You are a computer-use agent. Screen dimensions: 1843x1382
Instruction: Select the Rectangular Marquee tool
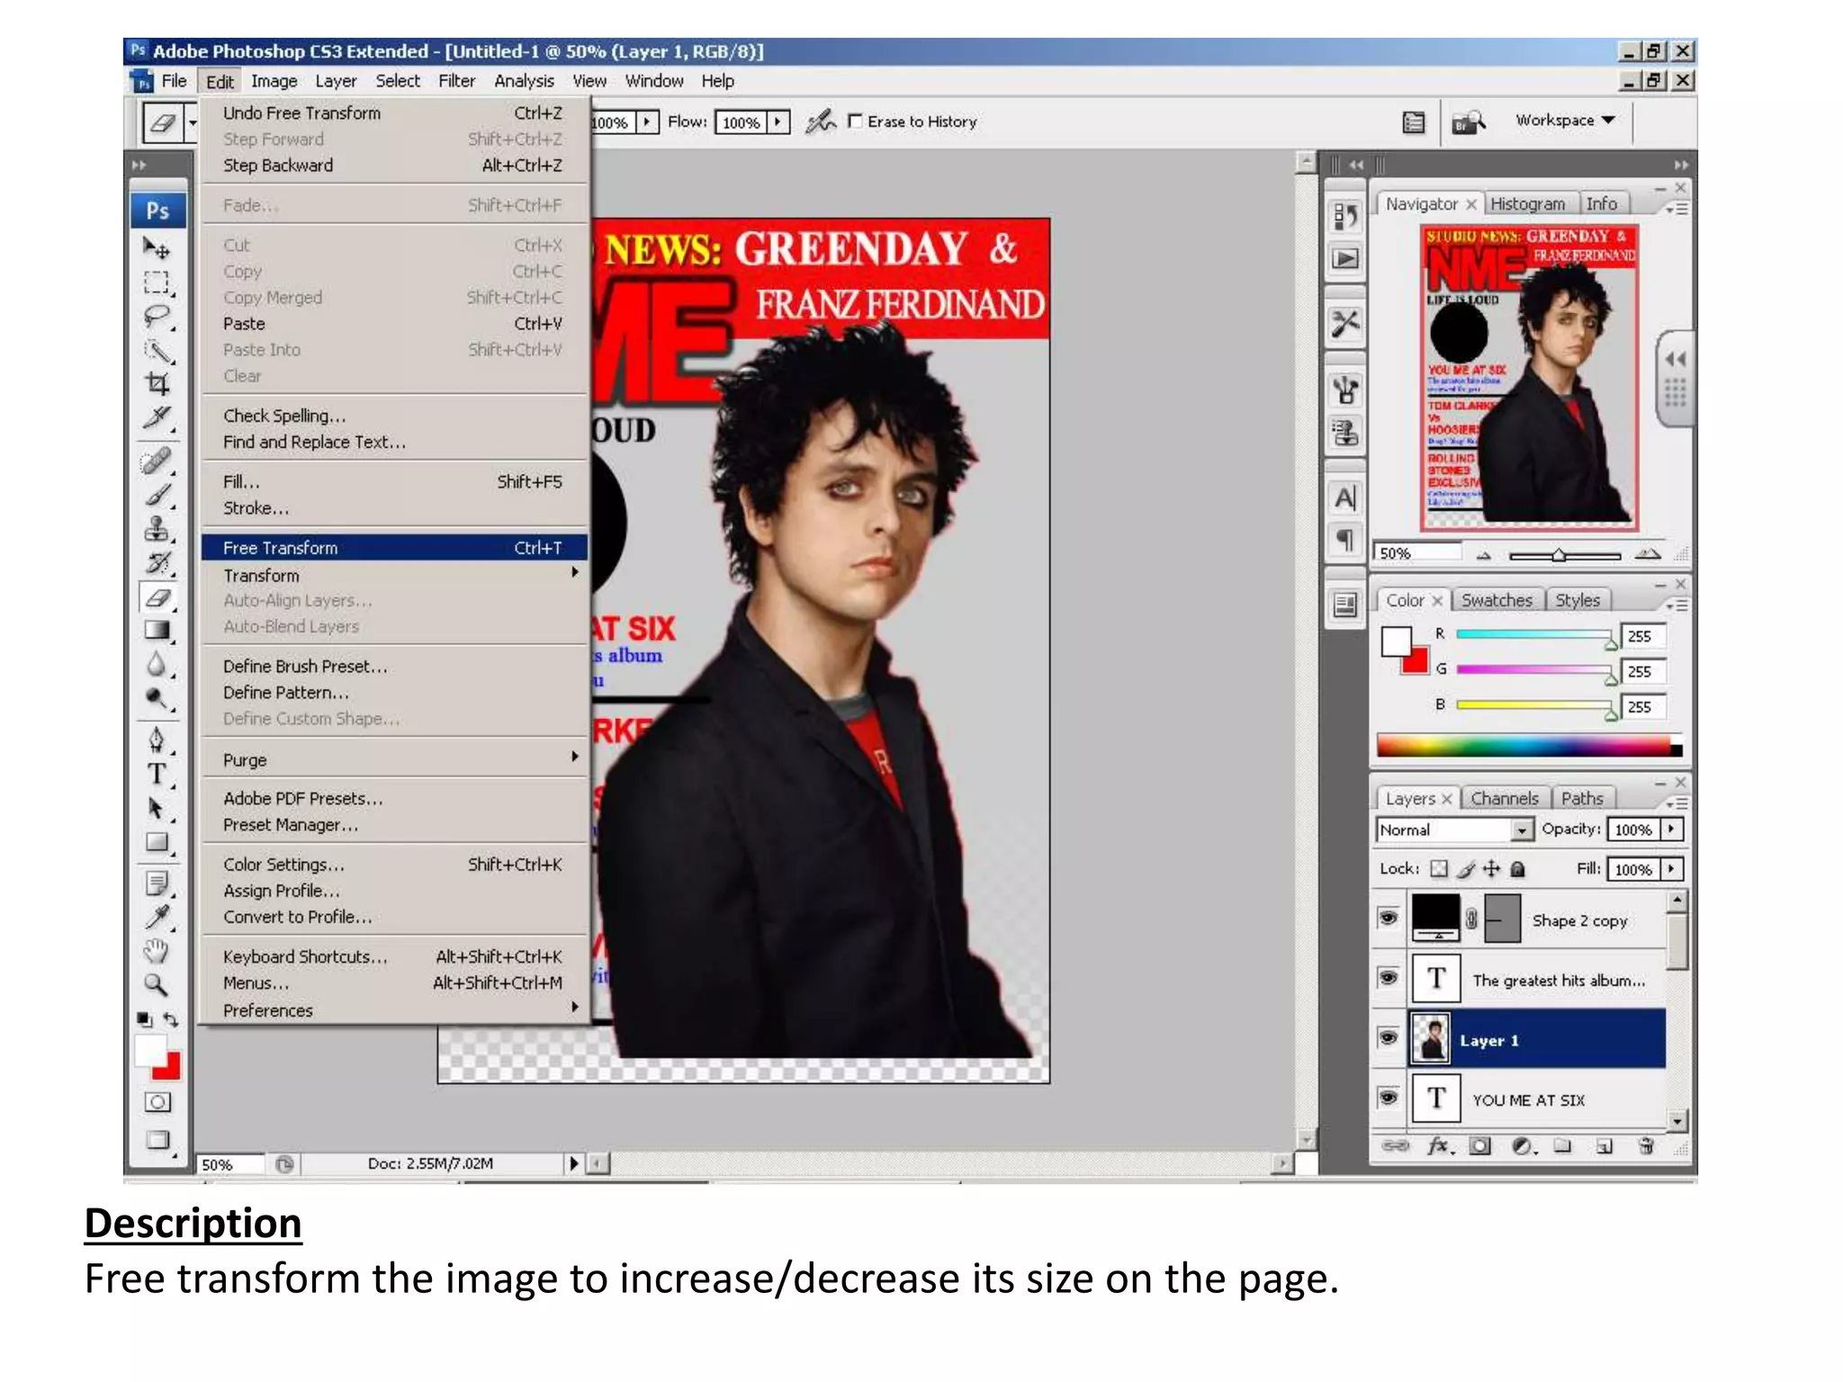point(157,282)
